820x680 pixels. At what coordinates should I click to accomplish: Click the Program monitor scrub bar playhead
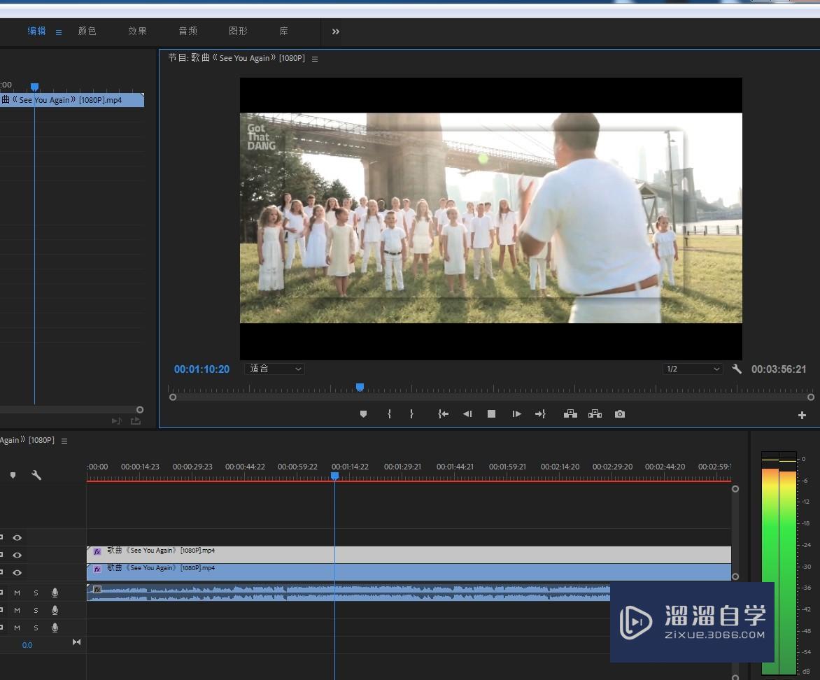click(360, 387)
